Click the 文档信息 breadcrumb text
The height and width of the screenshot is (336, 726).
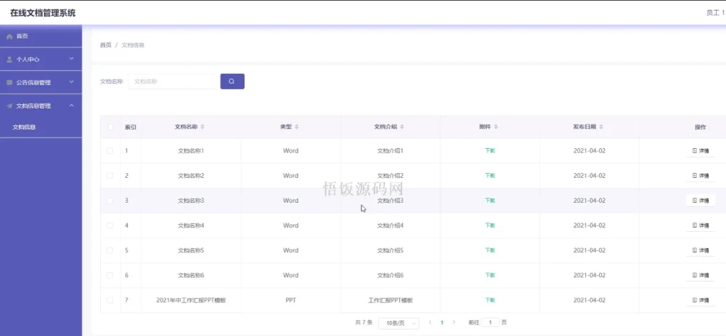133,45
